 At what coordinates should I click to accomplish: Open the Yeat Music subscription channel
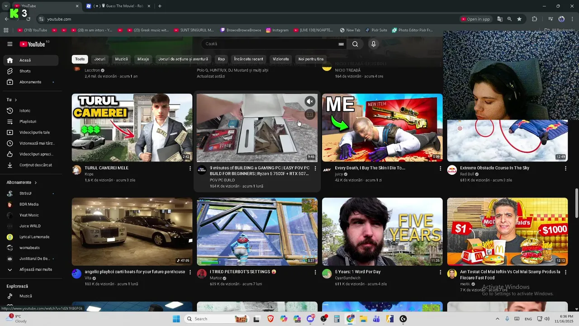[31, 215]
